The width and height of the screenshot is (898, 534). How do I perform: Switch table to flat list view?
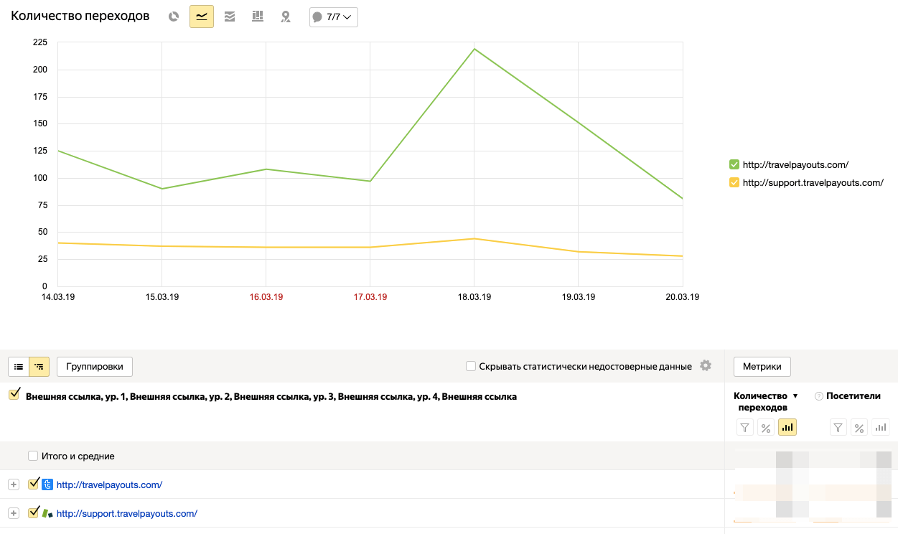coord(19,367)
